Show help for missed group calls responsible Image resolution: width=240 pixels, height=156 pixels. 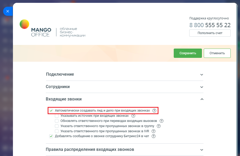click(159, 126)
